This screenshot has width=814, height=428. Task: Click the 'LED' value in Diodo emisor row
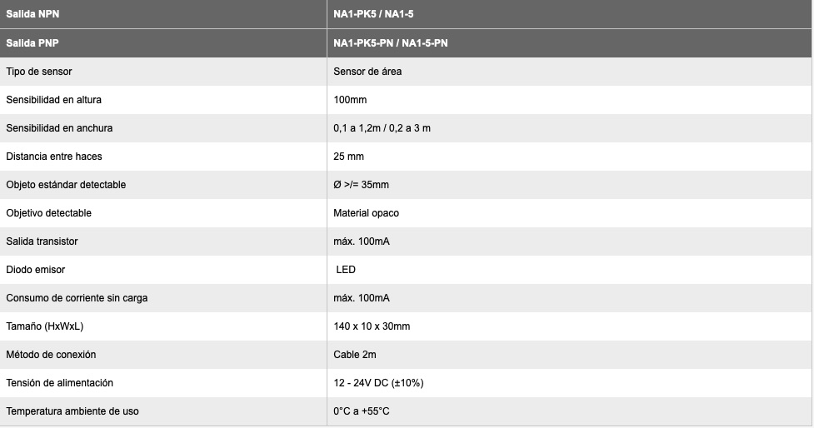coord(346,270)
